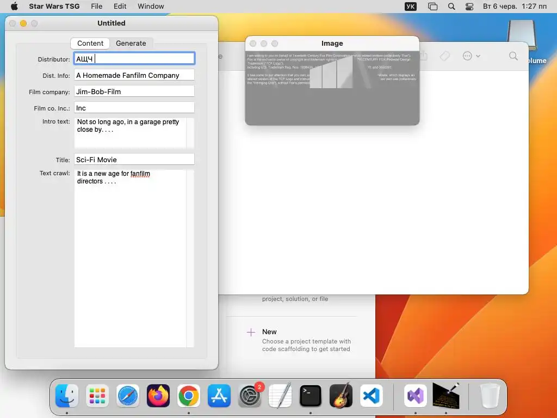The width and height of the screenshot is (557, 418).
Task: Open the App Store from the Dock
Action: [219, 396]
